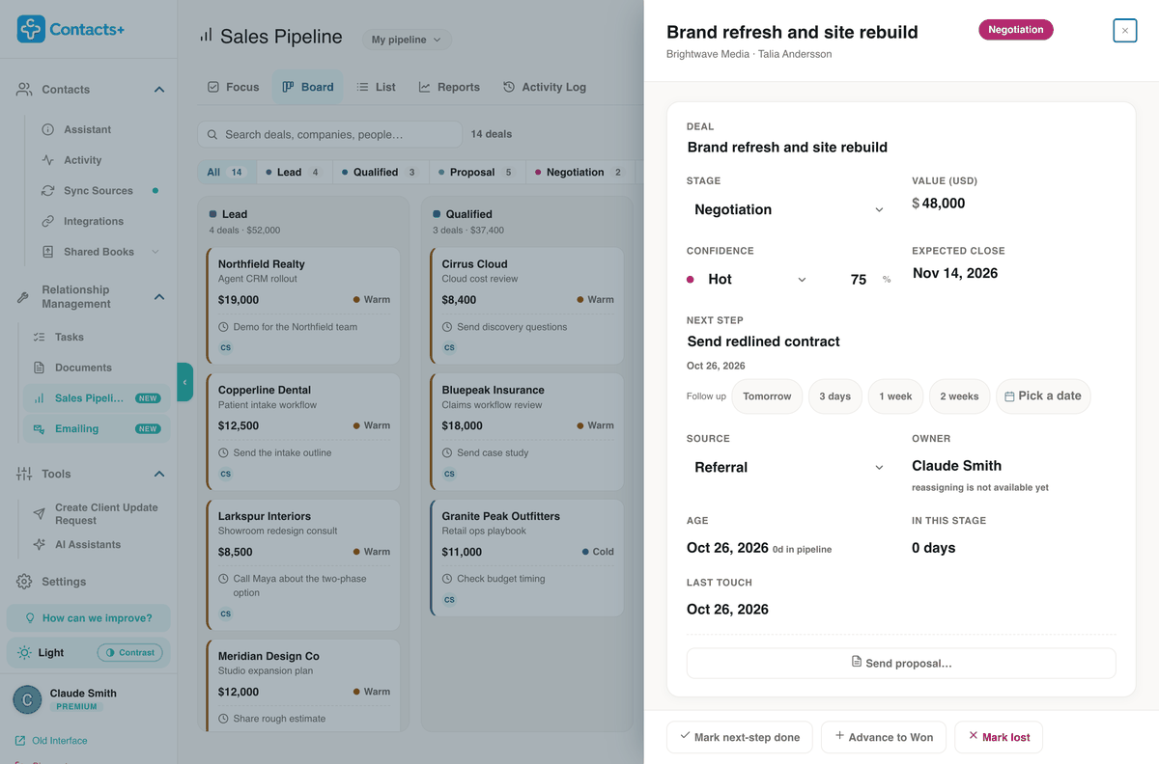This screenshot has height=764, width=1159.
Task: Click the CS owner badge on Cirrus Cloud
Action: coord(449,347)
